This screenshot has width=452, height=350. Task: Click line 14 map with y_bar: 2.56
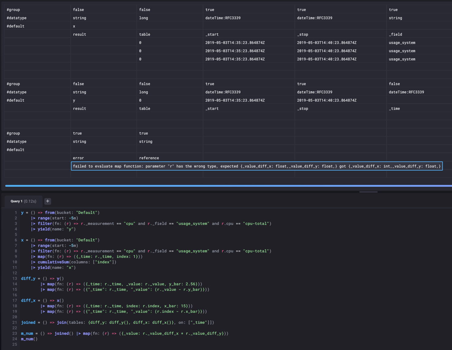121,284
